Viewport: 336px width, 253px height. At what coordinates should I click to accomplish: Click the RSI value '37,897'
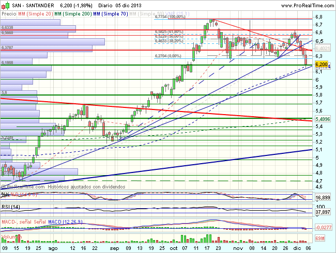coord(323,212)
